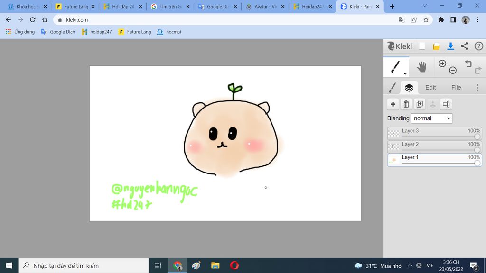The height and width of the screenshot is (273, 486).
Task: Open the Future Lang bookmark
Action: (135, 32)
